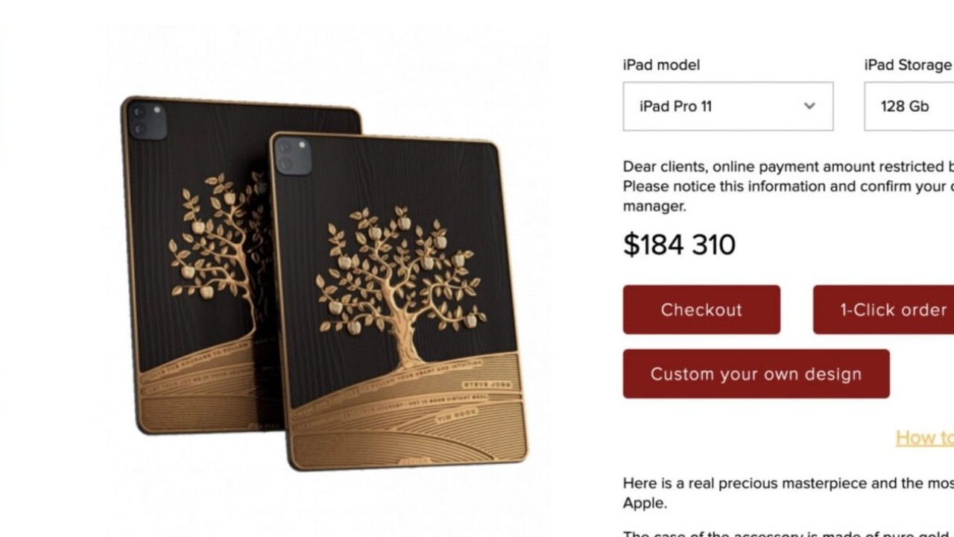Click the golden apple tree on front iPad
Viewport: 954px width, 537px height.
point(399,287)
